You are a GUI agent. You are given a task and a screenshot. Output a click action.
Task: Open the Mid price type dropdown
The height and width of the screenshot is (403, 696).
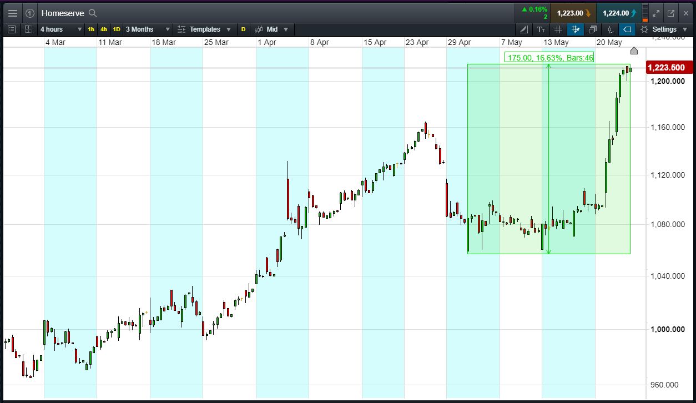pos(273,29)
